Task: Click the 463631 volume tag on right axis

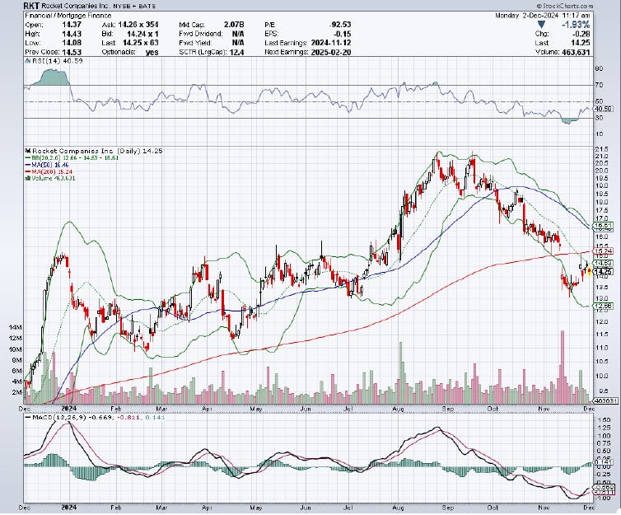Action: 605,400
